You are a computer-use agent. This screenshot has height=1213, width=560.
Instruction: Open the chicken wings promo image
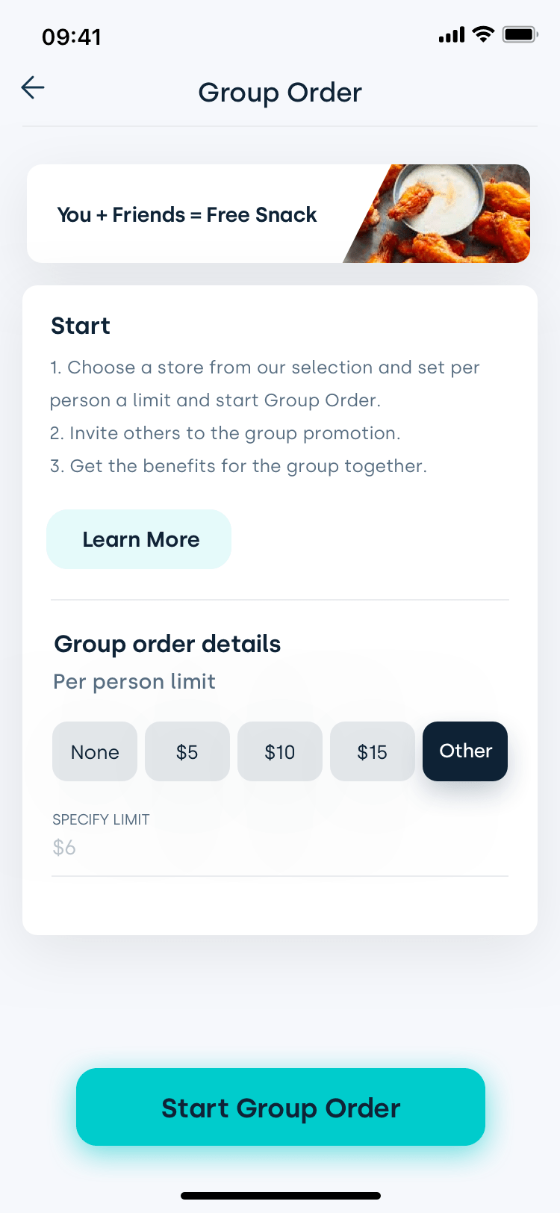(437, 214)
